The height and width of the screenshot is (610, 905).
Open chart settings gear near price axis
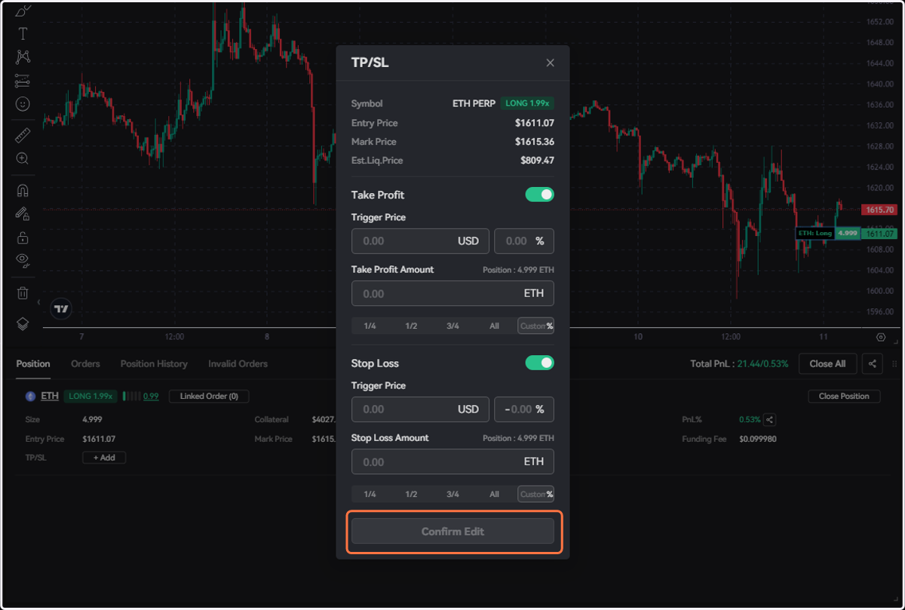[x=881, y=337]
